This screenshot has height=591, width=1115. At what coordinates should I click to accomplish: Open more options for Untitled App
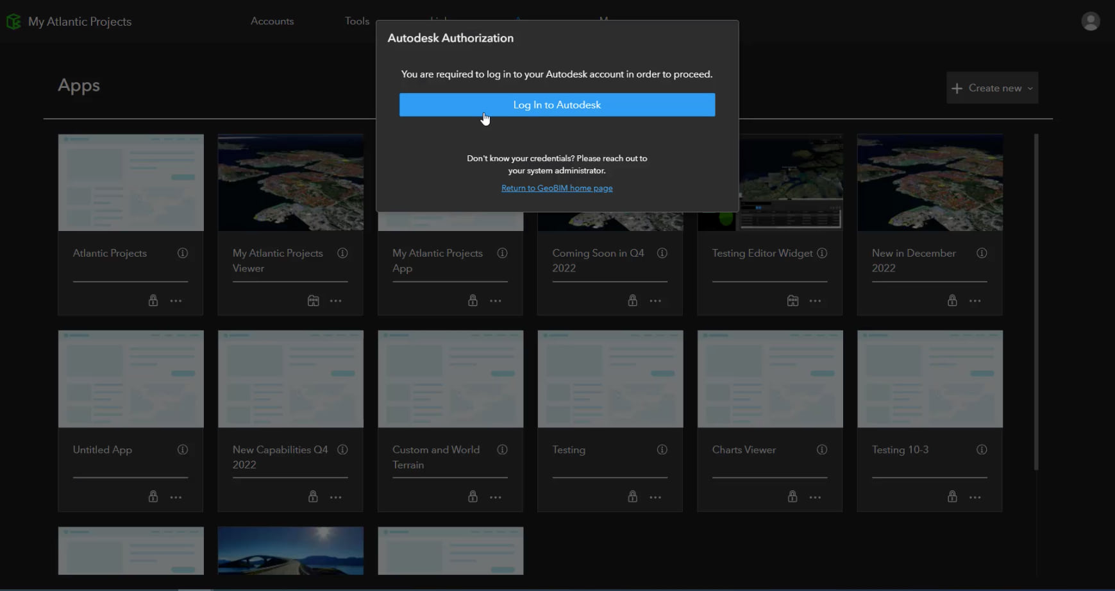pos(176,497)
